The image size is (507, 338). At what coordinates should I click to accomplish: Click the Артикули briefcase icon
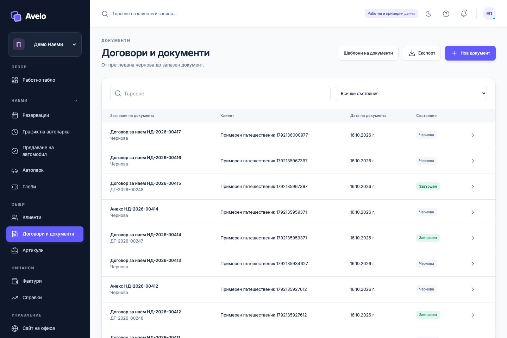pos(15,251)
